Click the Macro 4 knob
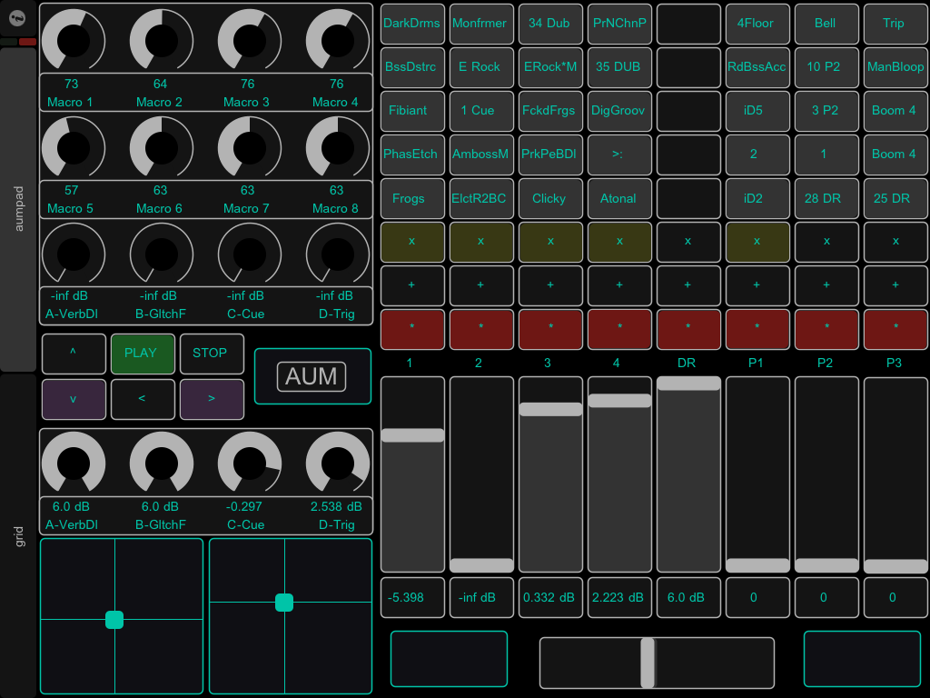 (x=338, y=40)
